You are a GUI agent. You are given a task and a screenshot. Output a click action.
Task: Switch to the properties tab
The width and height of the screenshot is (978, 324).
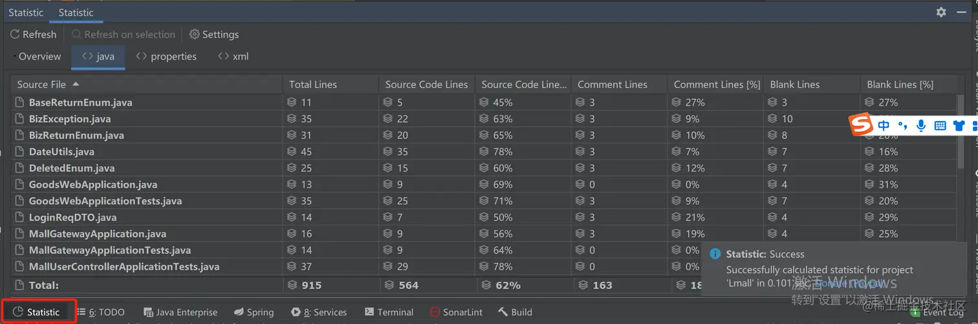tap(166, 56)
